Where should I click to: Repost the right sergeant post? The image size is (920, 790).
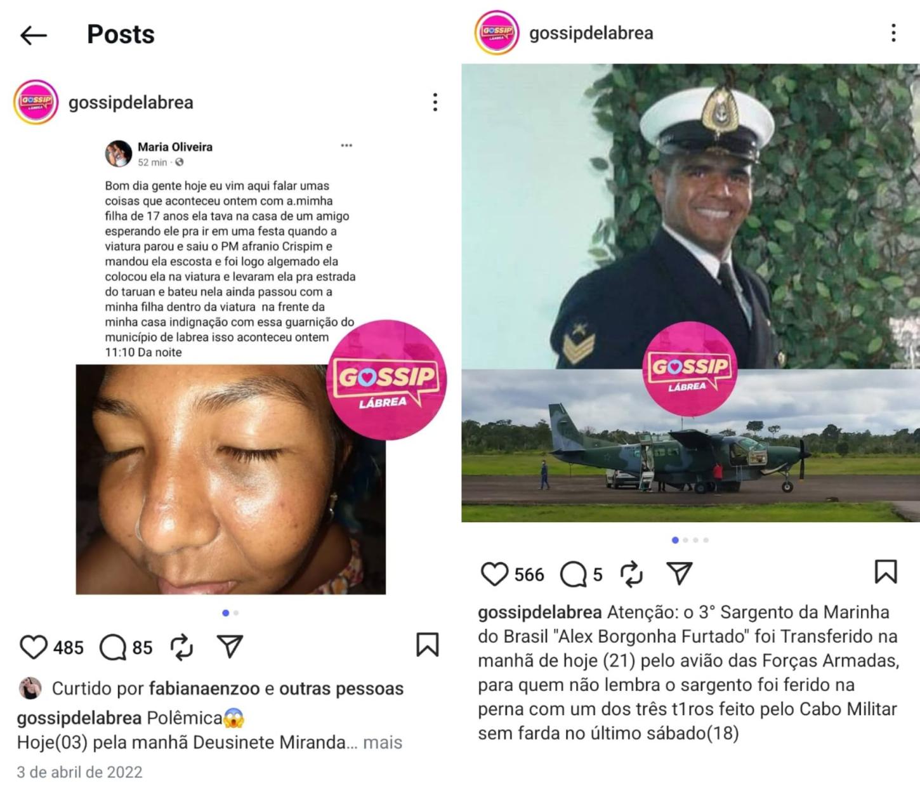[631, 574]
